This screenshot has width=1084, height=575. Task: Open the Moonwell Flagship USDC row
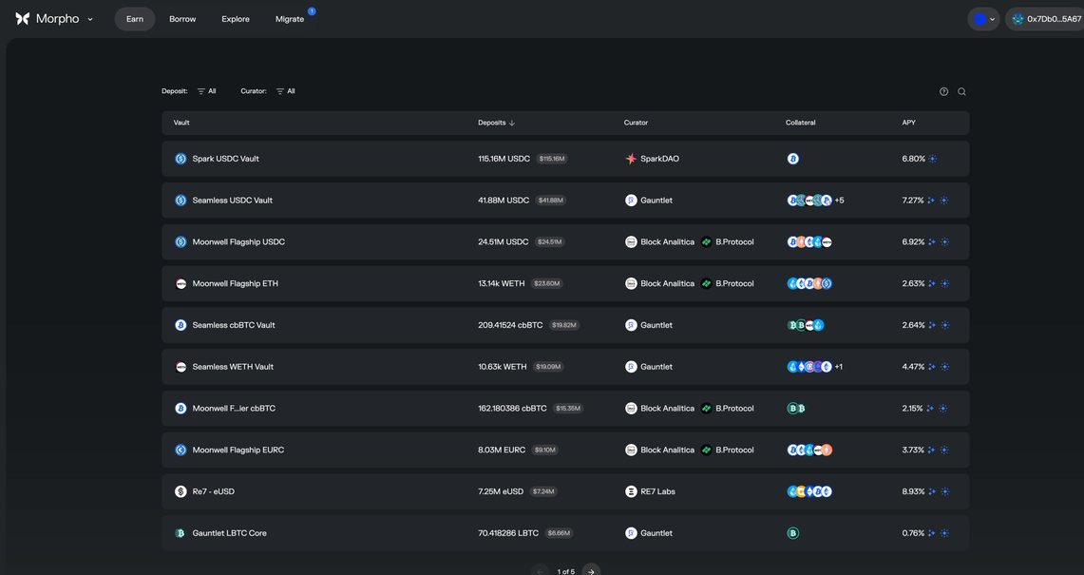(565, 241)
